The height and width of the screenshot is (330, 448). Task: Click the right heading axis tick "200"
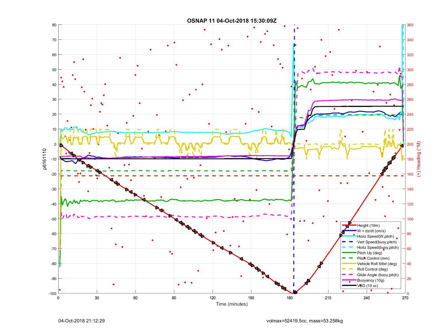410,144
